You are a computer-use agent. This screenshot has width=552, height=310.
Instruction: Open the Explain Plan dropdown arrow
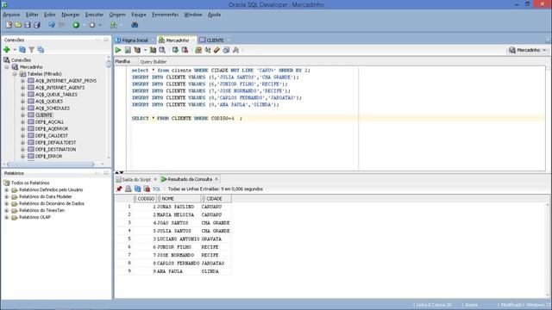pos(145,50)
